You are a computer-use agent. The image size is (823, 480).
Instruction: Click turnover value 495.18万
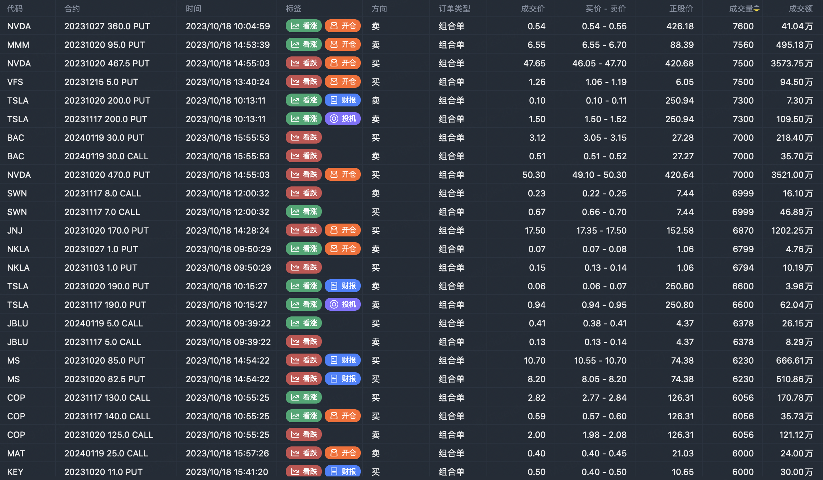point(794,45)
